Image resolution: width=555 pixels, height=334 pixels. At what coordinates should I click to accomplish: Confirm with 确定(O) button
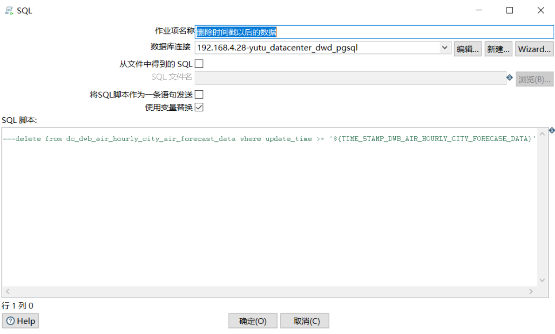253,321
